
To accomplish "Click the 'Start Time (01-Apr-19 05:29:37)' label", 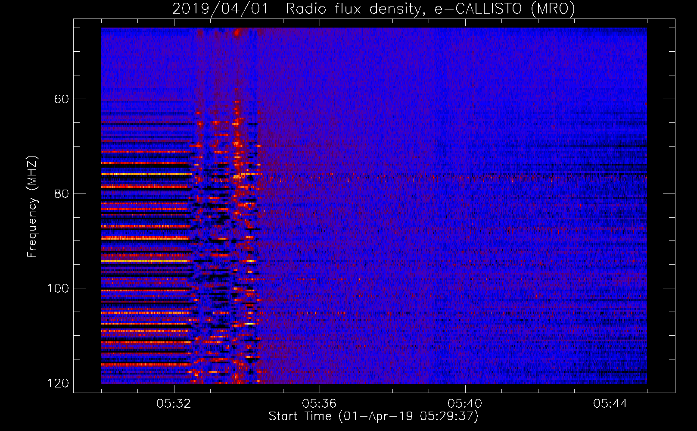I will (x=373, y=416).
